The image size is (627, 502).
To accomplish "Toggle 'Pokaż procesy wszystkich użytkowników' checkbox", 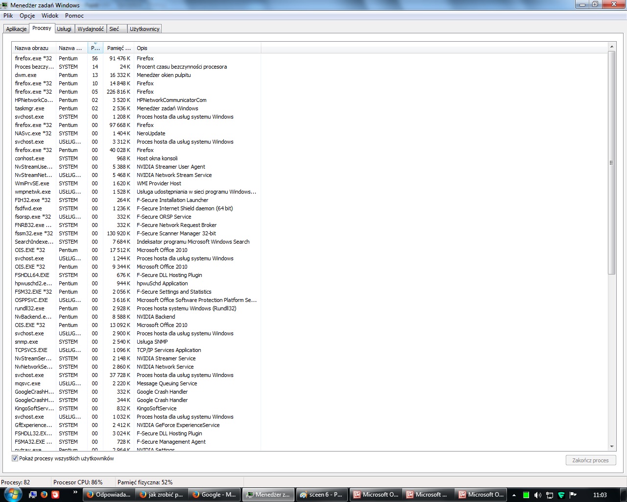I will click(x=15, y=458).
